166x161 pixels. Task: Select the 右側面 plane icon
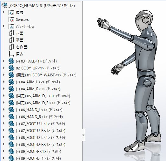(11, 47)
